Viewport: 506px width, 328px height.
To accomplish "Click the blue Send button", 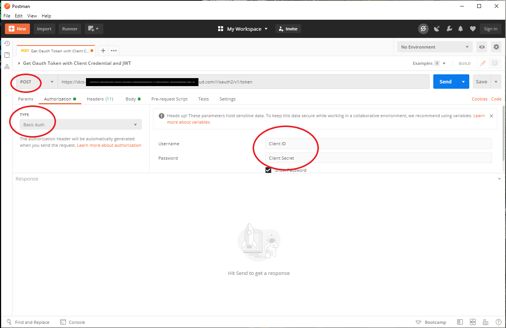I will (445, 82).
